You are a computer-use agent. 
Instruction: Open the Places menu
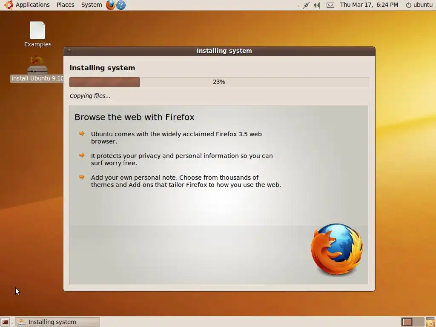pos(65,5)
